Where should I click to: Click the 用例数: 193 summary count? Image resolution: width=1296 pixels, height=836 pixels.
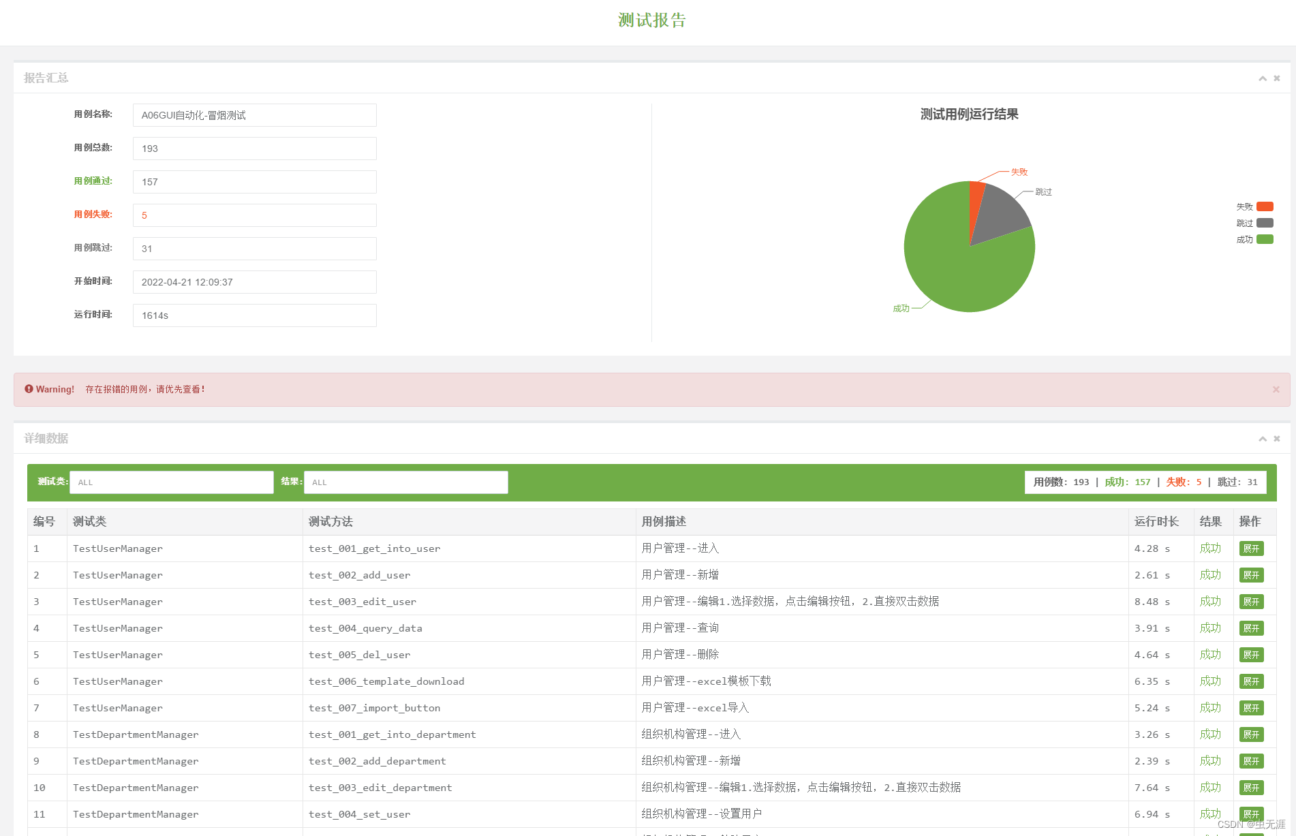(1062, 482)
